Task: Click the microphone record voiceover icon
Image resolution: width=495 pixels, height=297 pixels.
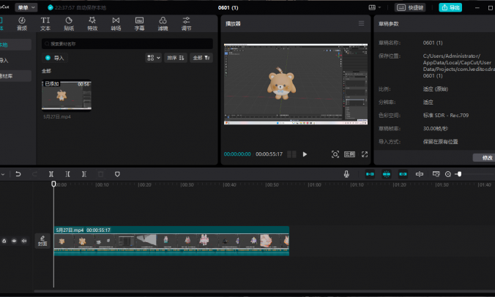Action: pos(346,174)
